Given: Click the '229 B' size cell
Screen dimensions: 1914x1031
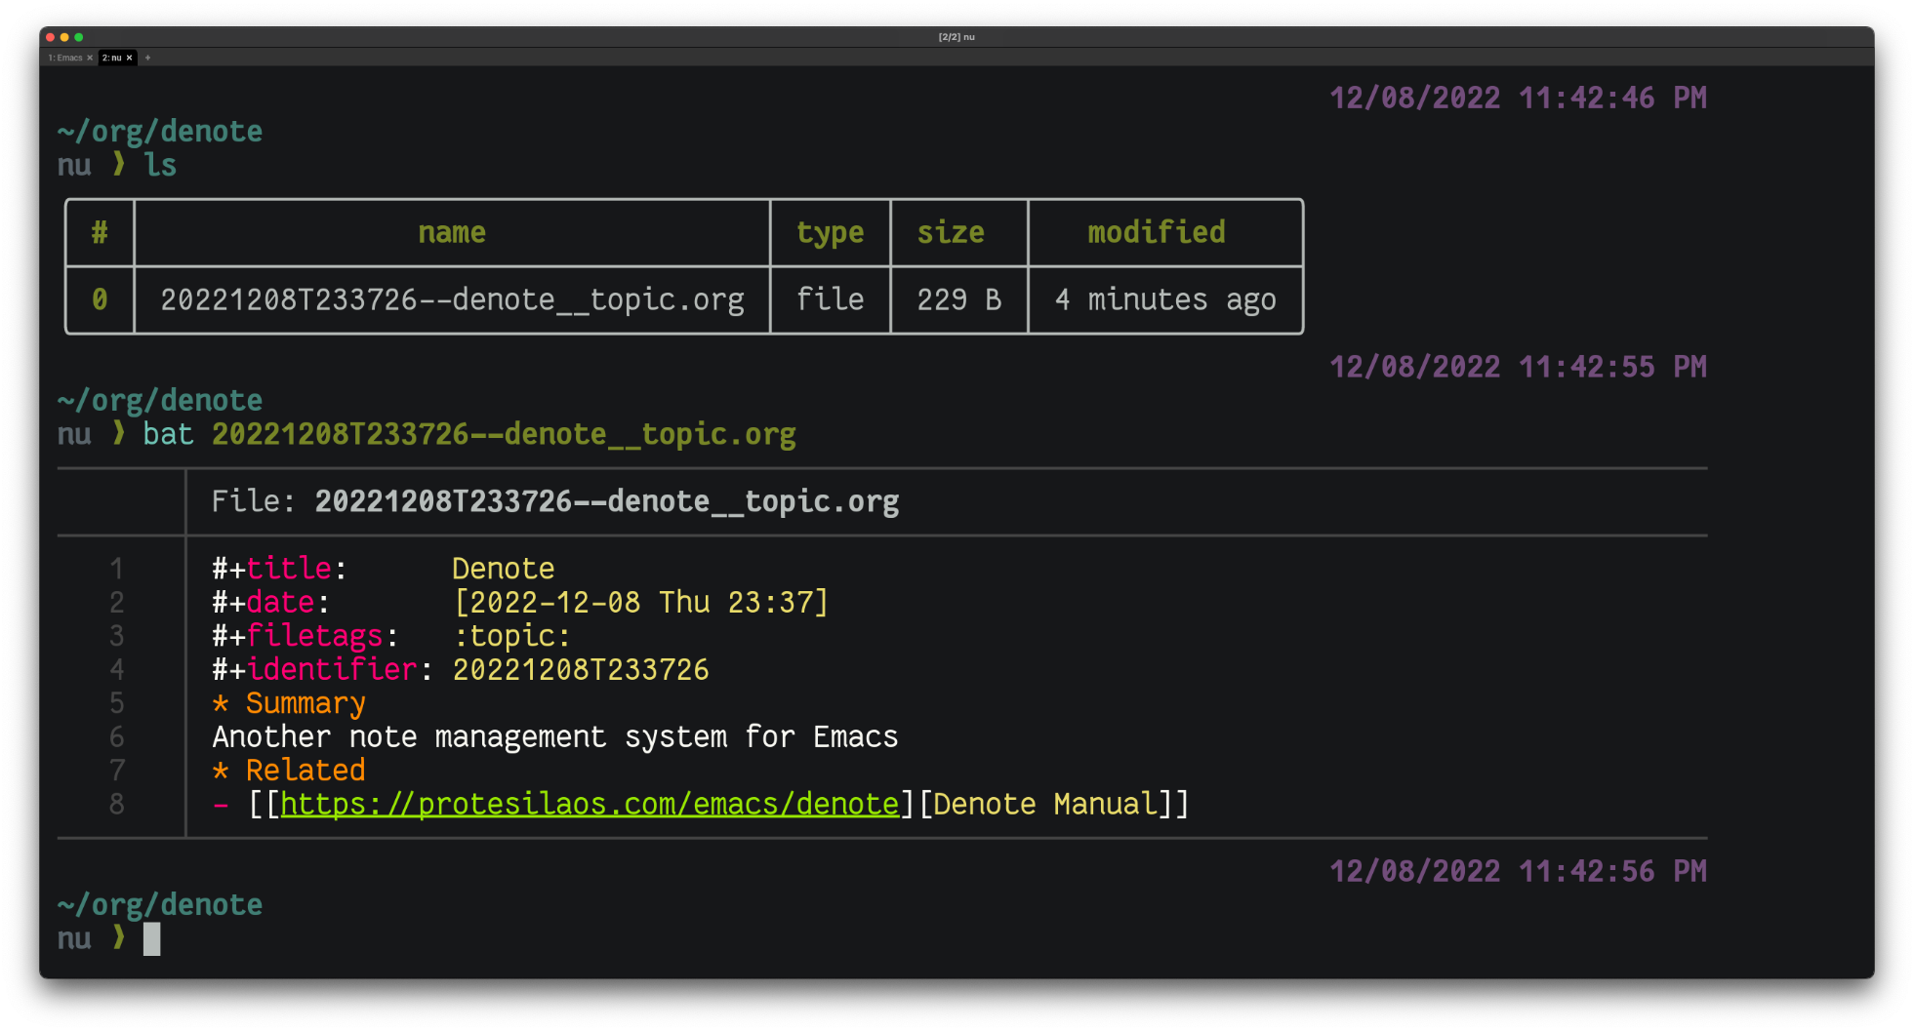Looking at the screenshot, I should pos(959,299).
